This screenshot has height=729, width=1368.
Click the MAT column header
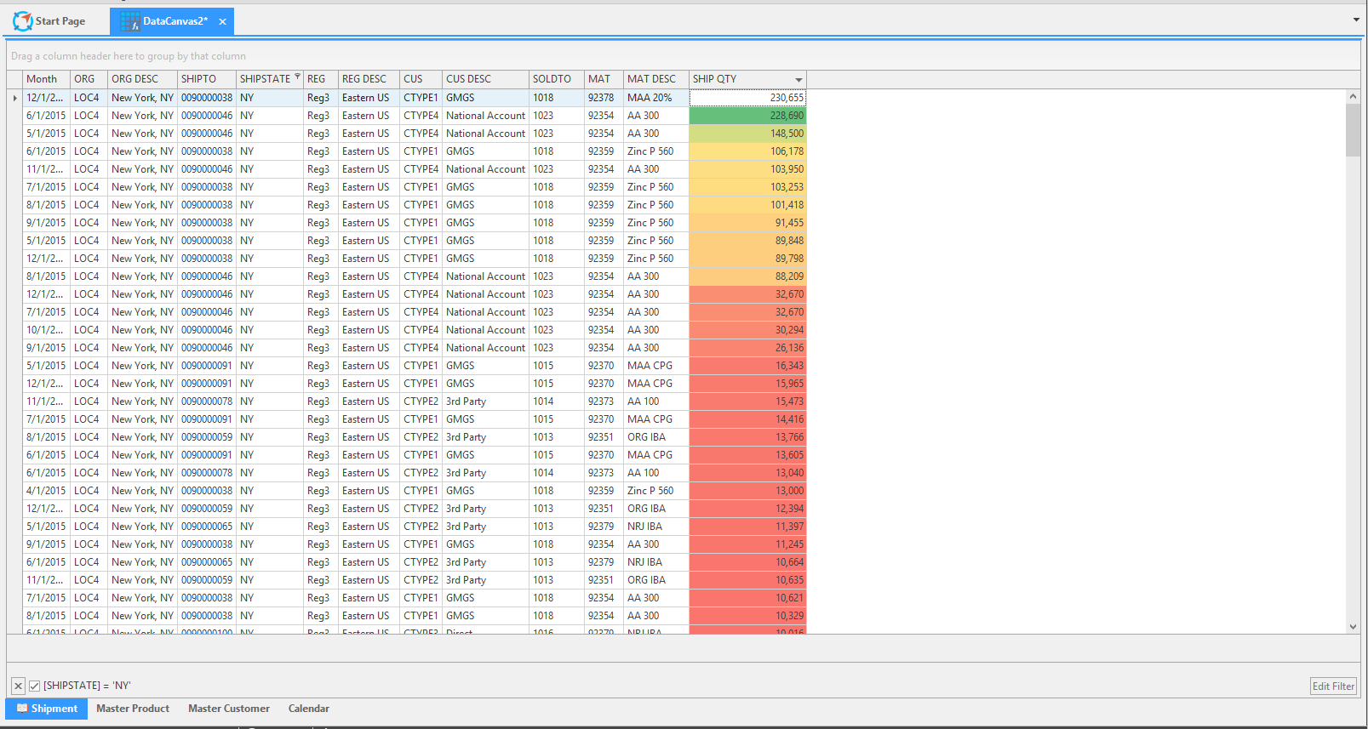pos(604,79)
